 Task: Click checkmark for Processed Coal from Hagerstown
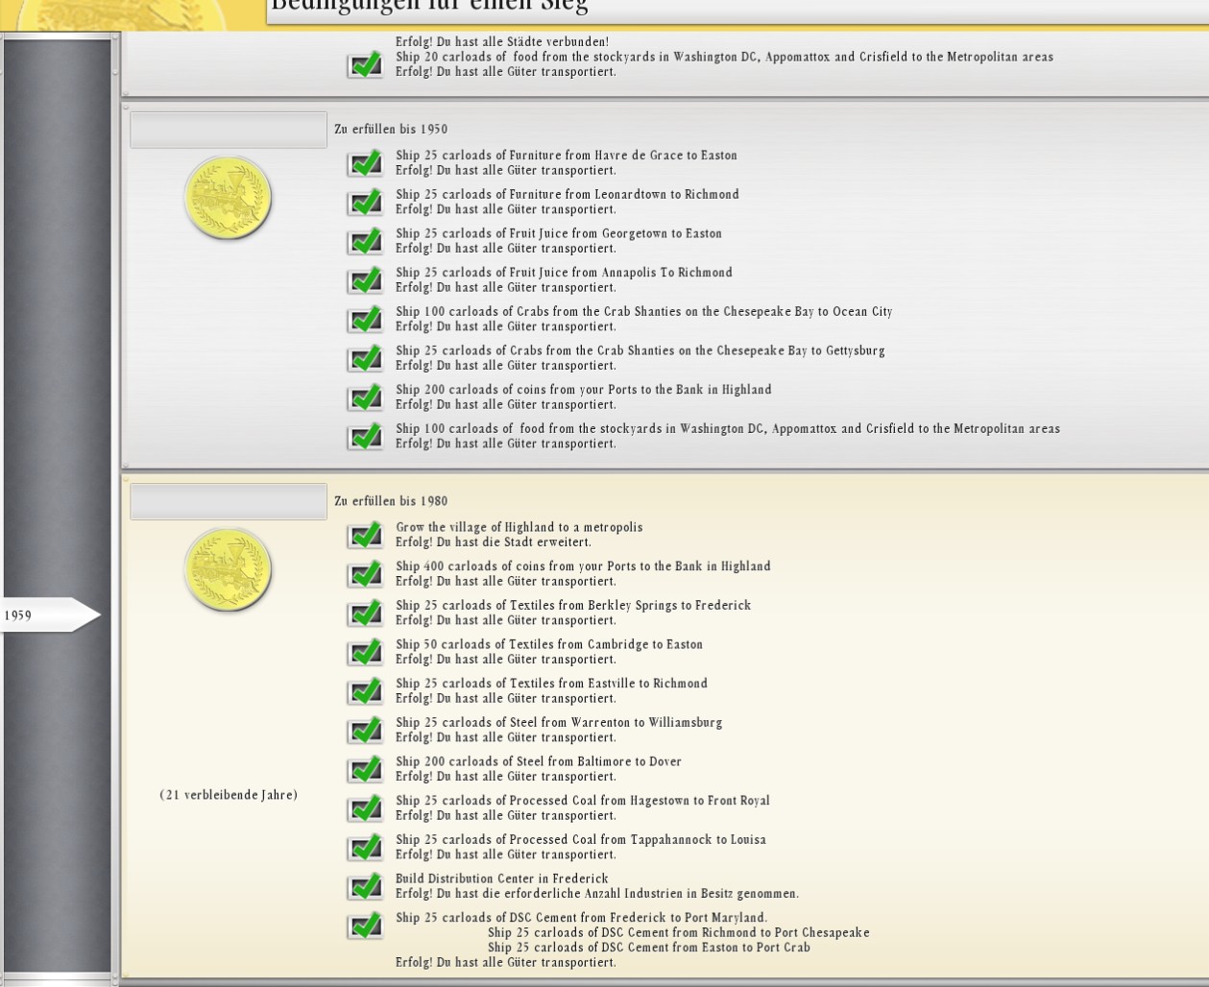point(365,808)
